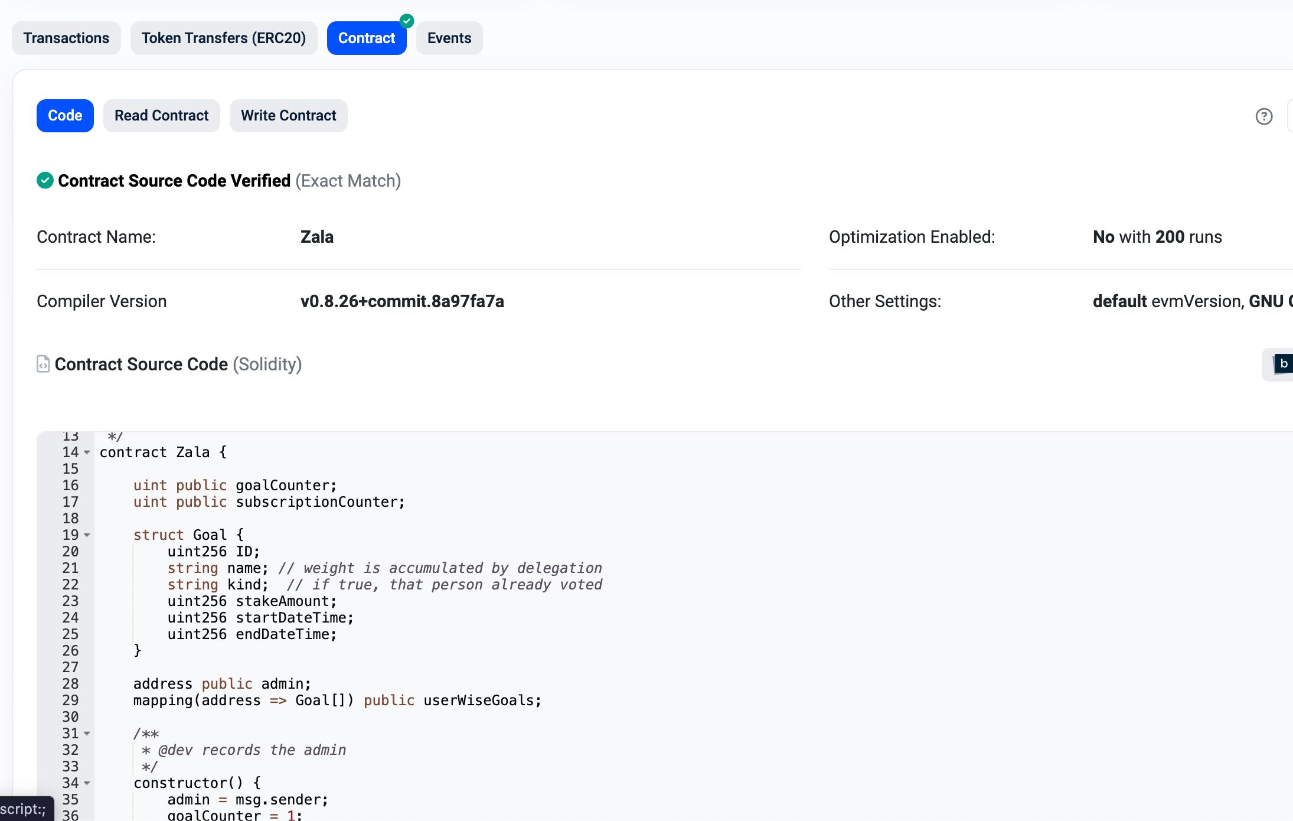1293x821 pixels.
Task: Click line number 20 in the gutter
Action: click(70, 552)
